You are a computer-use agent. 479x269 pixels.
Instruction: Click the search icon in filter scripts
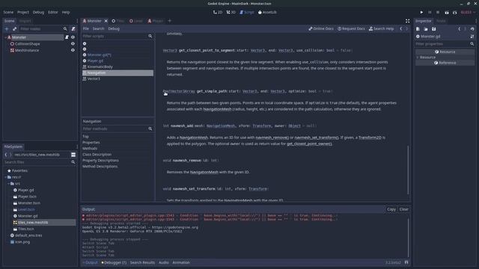point(150,36)
